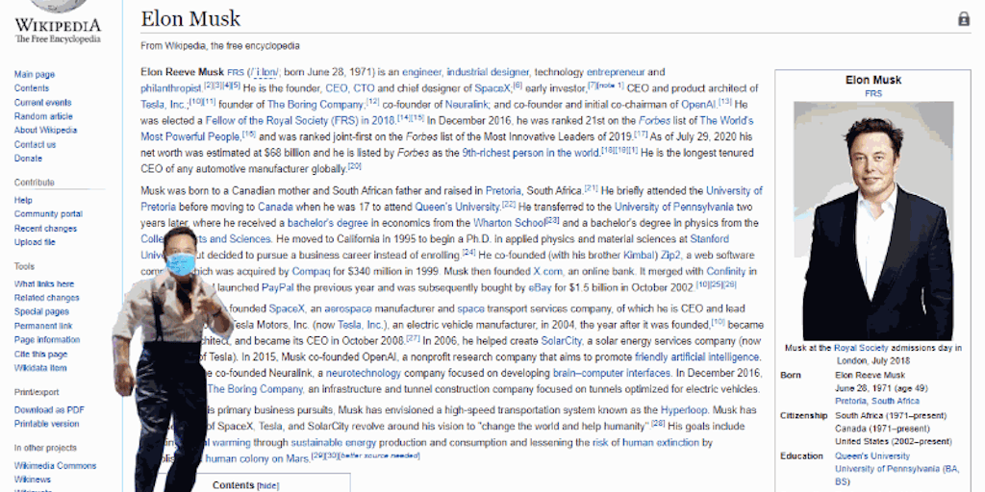Screen dimensions: 985x492
Task: Open the Printable version link
Action: click(46, 424)
